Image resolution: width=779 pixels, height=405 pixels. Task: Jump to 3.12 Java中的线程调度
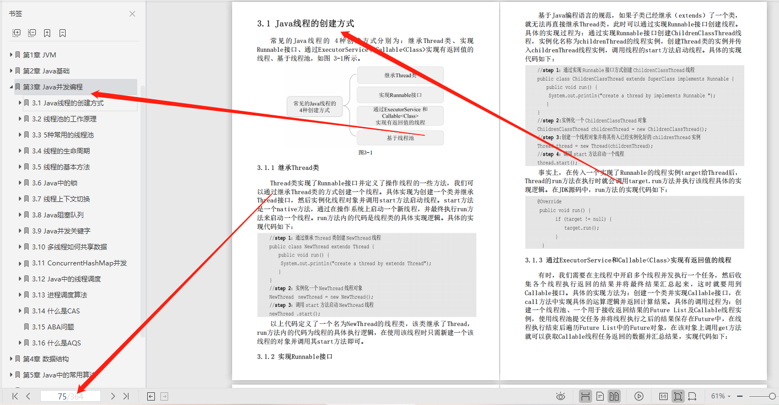(67, 279)
